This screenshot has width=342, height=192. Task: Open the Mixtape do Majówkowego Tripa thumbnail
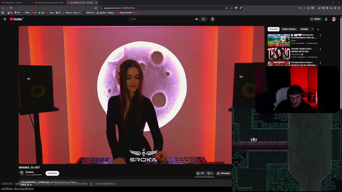pyautogui.click(x=279, y=40)
